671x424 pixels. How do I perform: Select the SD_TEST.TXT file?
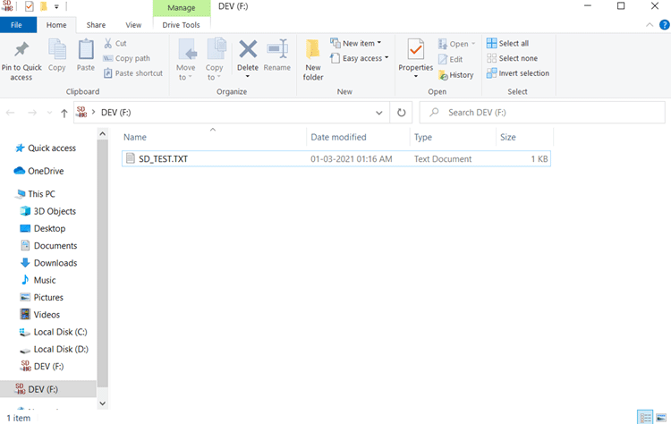[163, 158]
